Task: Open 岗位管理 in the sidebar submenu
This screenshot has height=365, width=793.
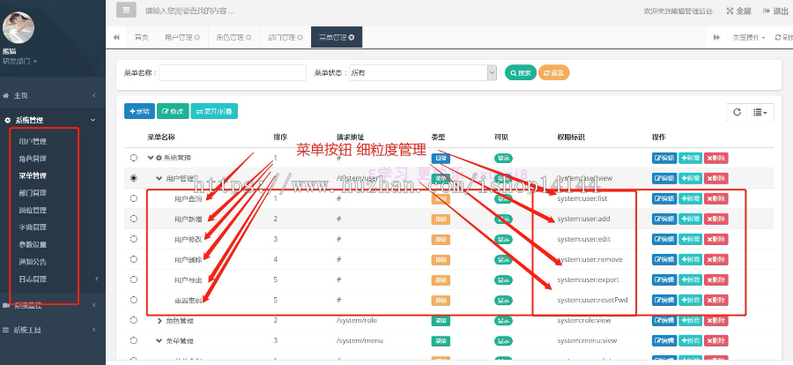Action: (x=33, y=210)
